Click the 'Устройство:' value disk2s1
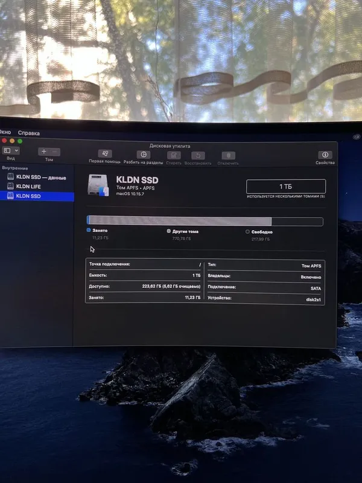This screenshot has width=362, height=483. coord(313,299)
